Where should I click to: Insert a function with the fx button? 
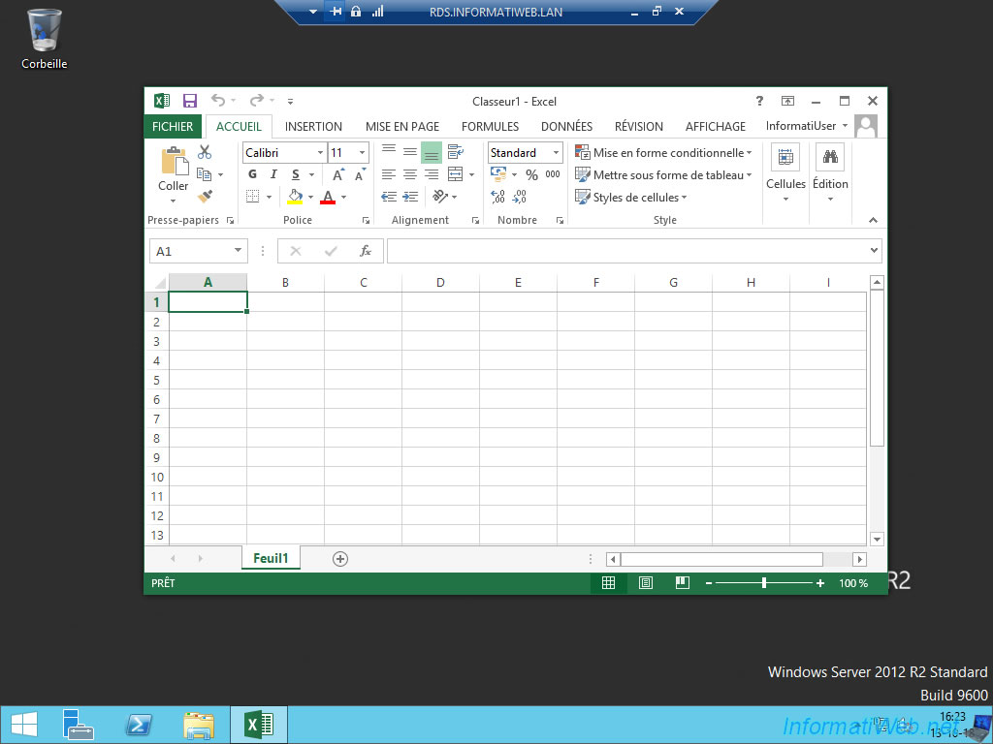click(366, 251)
